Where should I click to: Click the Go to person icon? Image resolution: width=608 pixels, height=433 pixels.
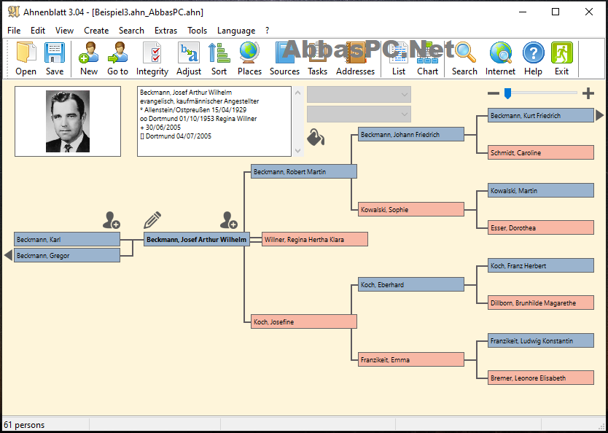click(x=117, y=52)
